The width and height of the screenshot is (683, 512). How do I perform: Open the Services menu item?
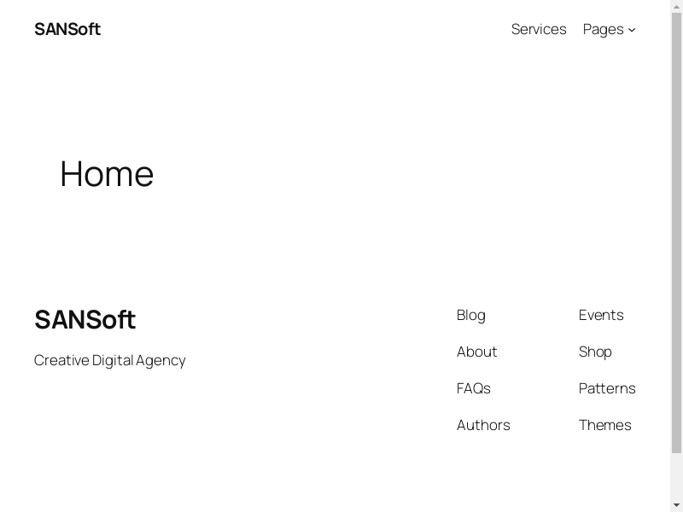pyautogui.click(x=539, y=29)
